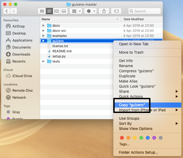Choose Duplicate from context menu

click(x=147, y=76)
